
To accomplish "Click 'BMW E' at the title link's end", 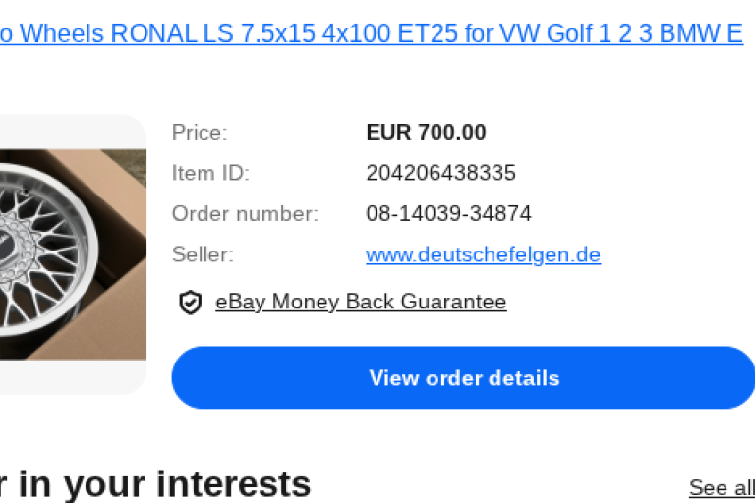I will 701,34.
